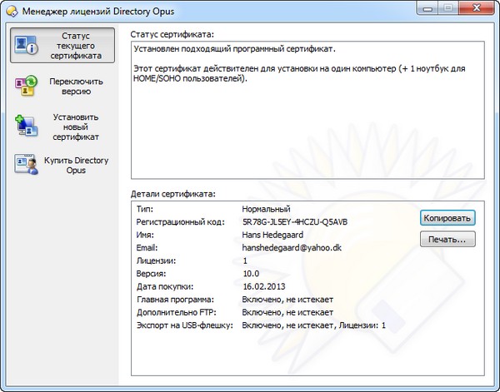The image size is (500, 392).
Task: Click the current certificate status icon
Action: tap(26, 45)
